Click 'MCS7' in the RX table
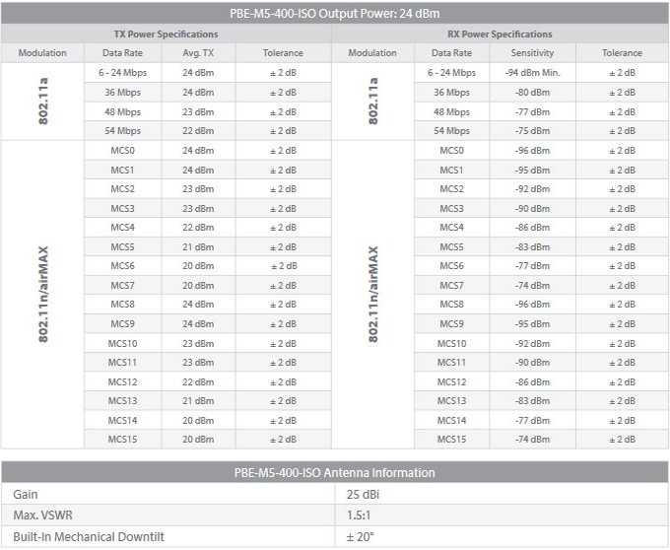 coord(451,286)
